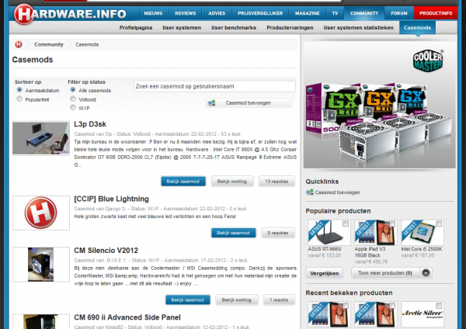Screen dimensions: 466x329
Task: Click the Community breadcrumb link
Action: coord(49,44)
